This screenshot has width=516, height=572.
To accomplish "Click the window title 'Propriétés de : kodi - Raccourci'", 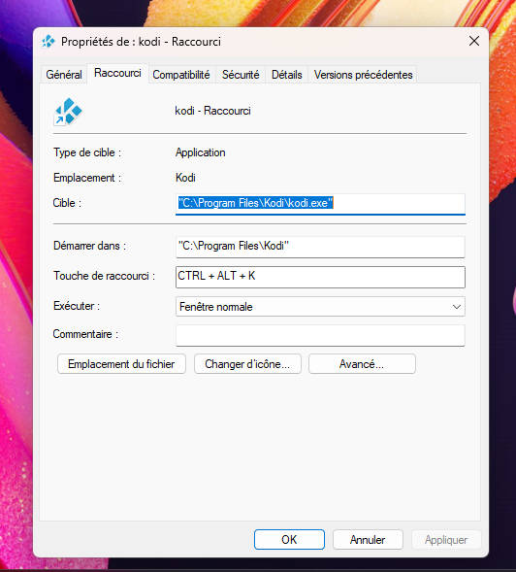I will point(141,42).
